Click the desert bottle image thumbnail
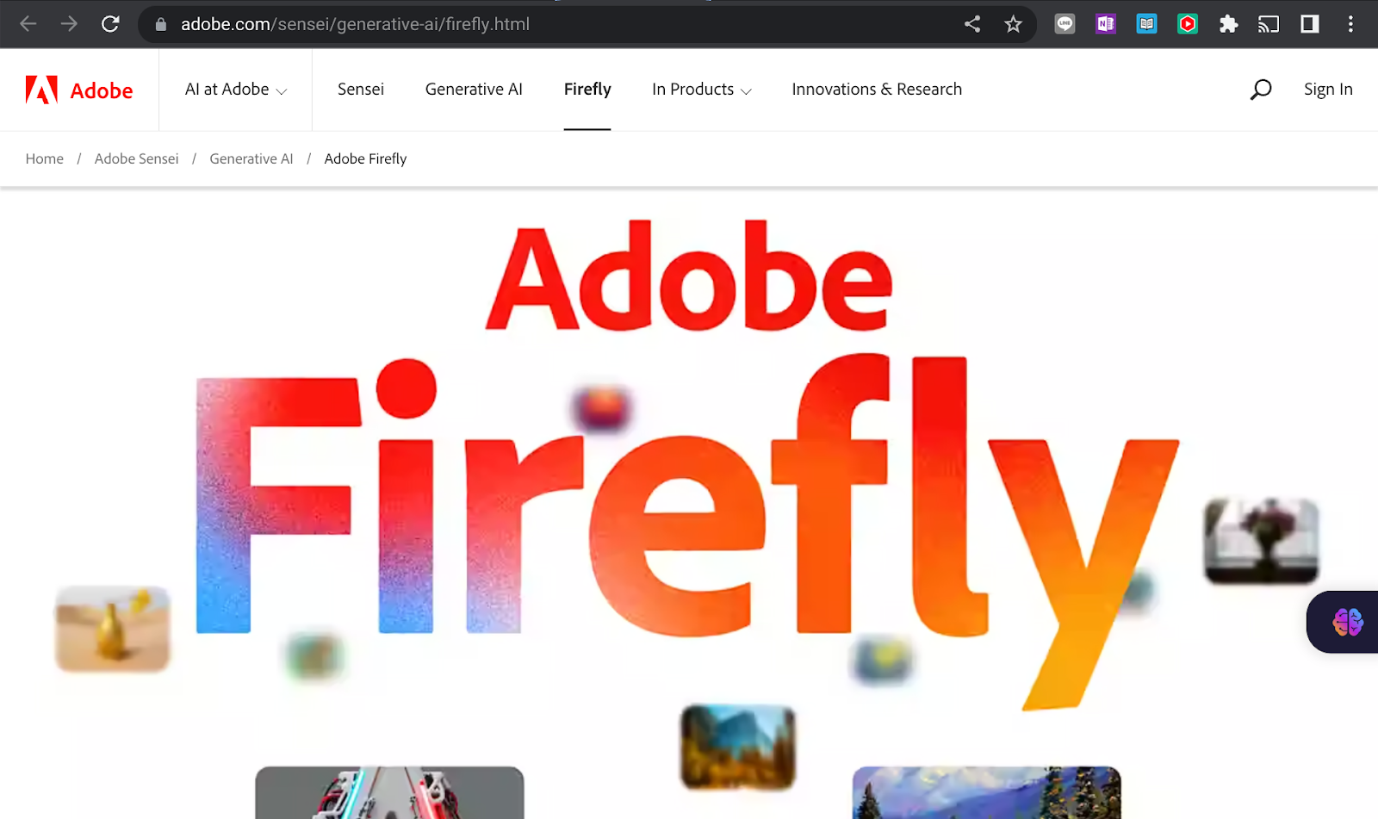The height and width of the screenshot is (819, 1378). (113, 630)
